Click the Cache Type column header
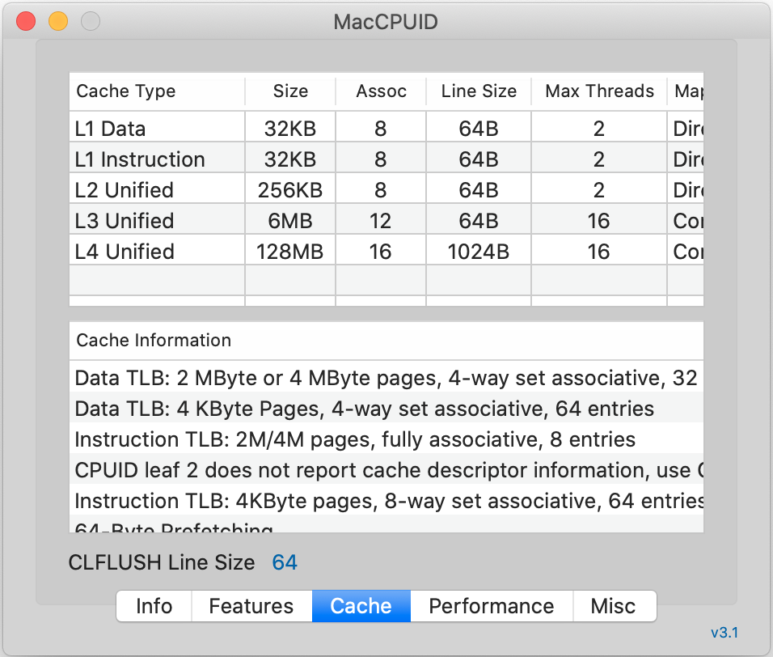 157,91
